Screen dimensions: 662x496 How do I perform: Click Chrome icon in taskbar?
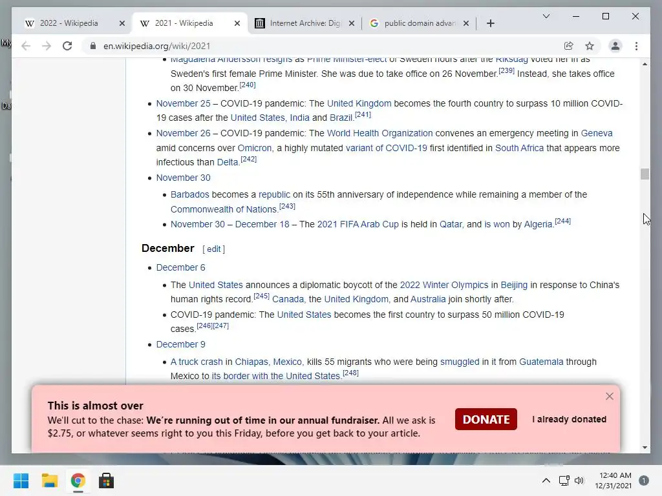click(x=78, y=480)
